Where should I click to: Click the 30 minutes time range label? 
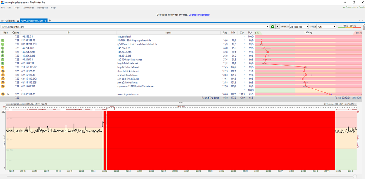(x=339, y=104)
